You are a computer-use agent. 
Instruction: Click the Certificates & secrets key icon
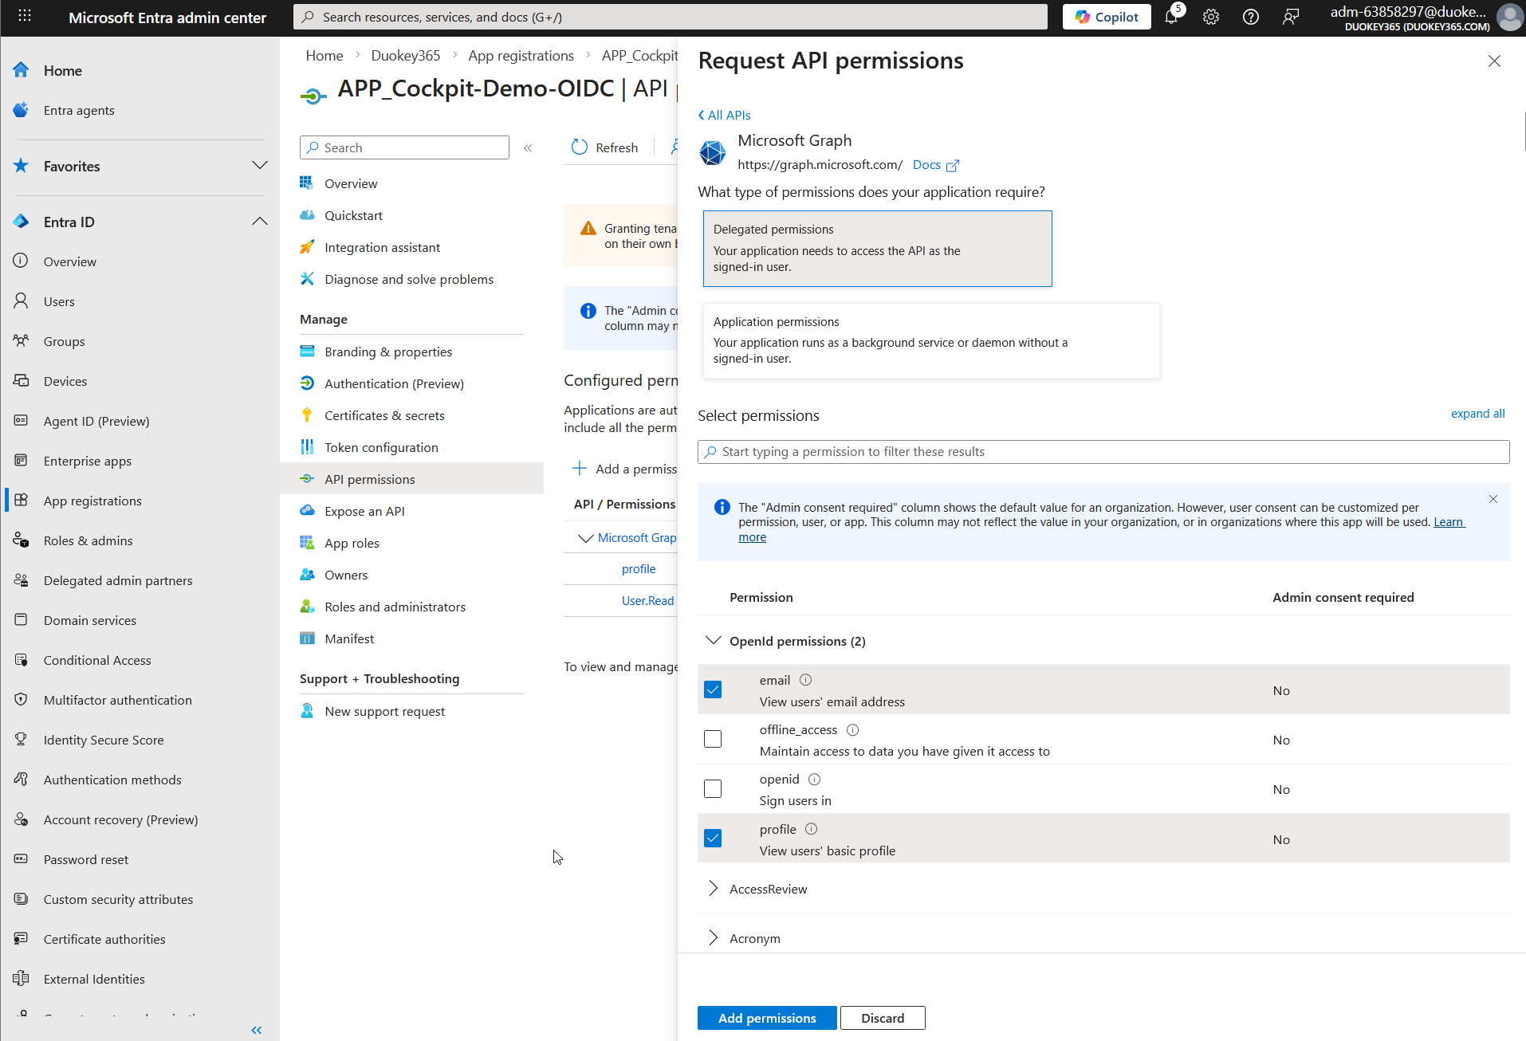point(307,415)
